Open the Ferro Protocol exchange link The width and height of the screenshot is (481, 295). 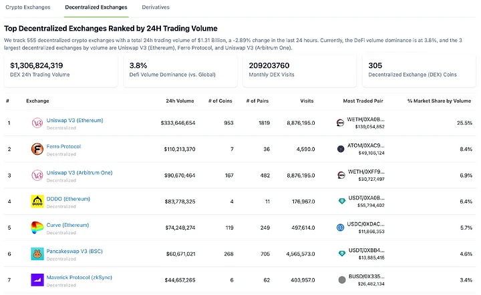coord(63,146)
